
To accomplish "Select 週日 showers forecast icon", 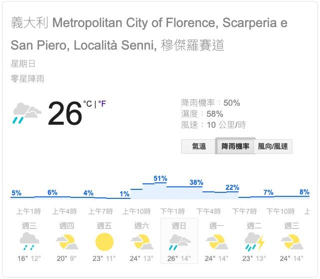I will [x=179, y=242].
